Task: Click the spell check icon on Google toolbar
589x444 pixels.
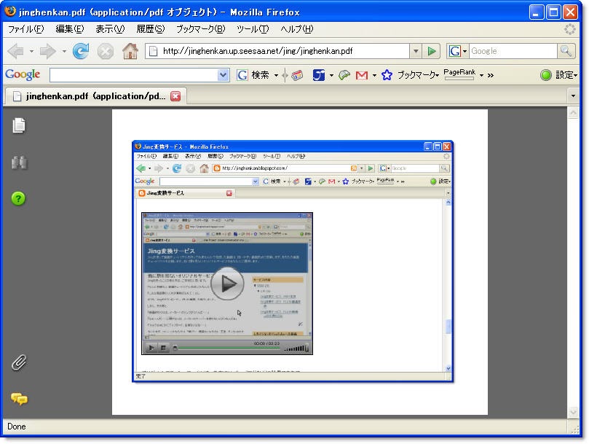Action: (x=344, y=75)
